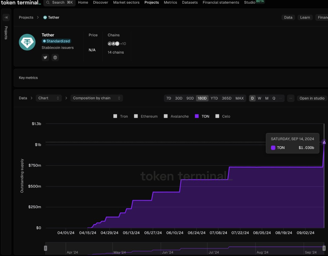Click the Open in studio button
Viewport: 328px width, 256px height.
pyautogui.click(x=312, y=98)
